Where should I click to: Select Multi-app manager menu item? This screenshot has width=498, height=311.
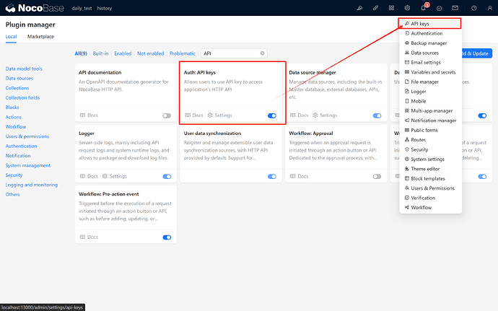[x=430, y=111]
